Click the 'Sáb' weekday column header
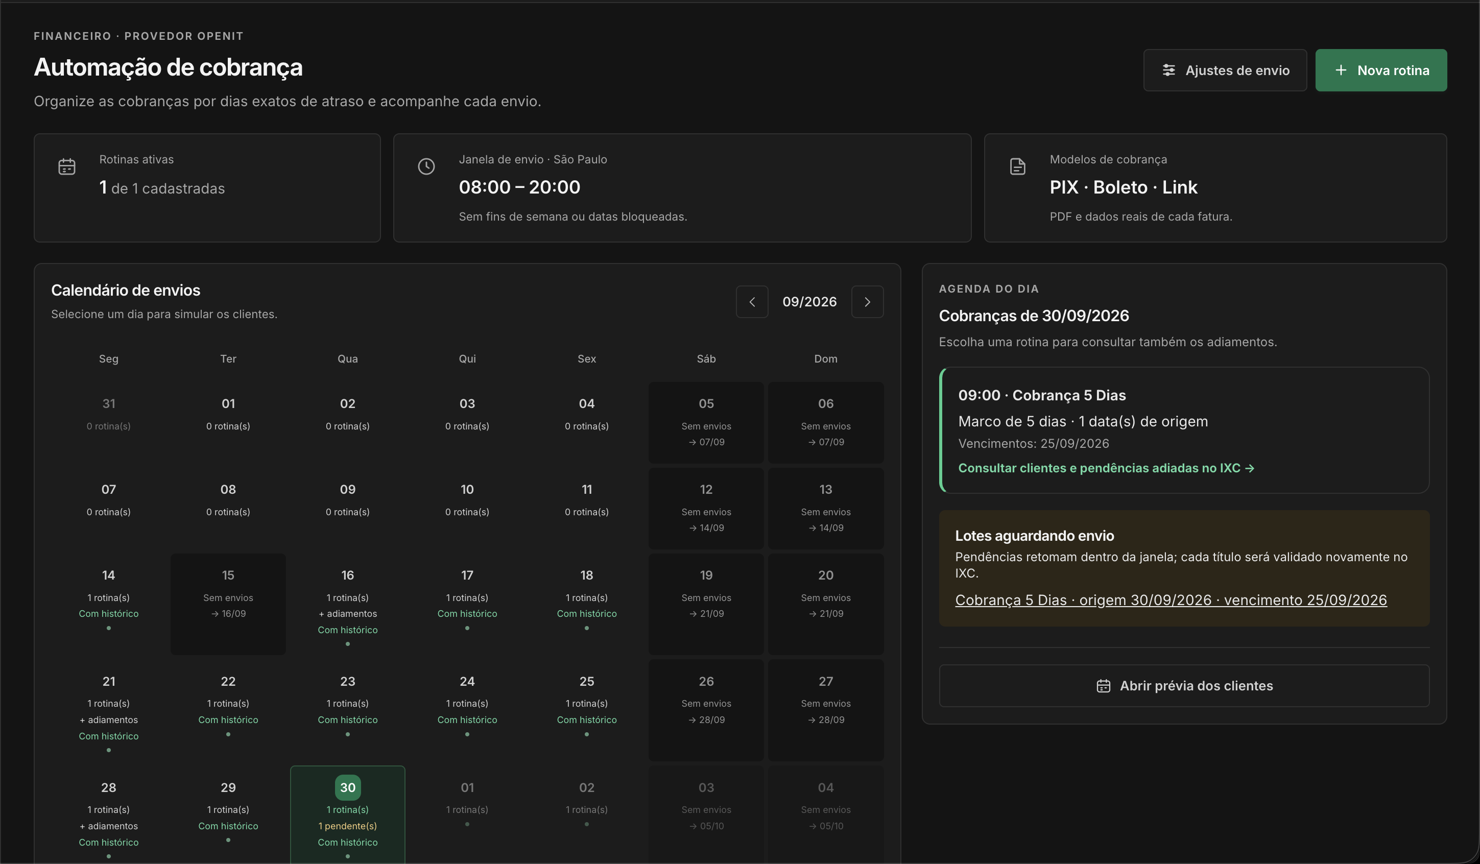This screenshot has height=864, width=1480. click(x=706, y=359)
